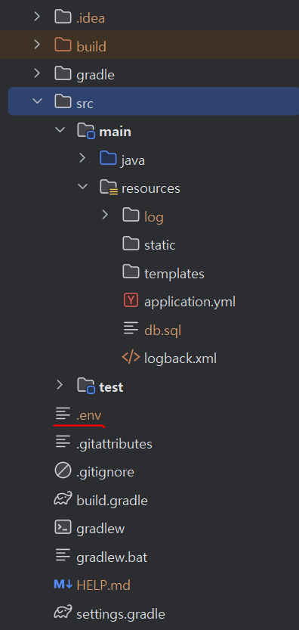This screenshot has height=630, width=299.
Task: Click the XML icon of logback.xml
Action: [x=131, y=357]
